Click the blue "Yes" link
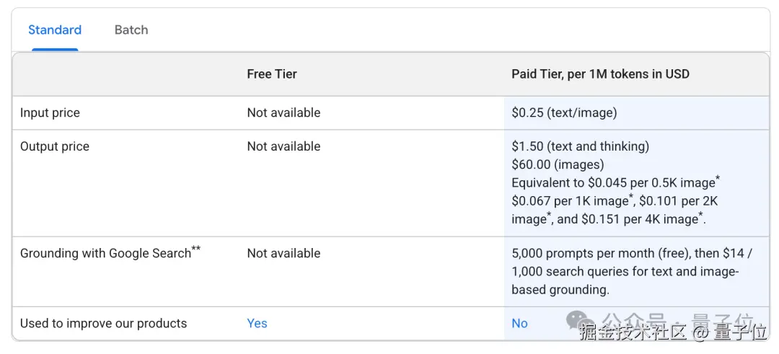The height and width of the screenshot is (354, 779). click(257, 324)
